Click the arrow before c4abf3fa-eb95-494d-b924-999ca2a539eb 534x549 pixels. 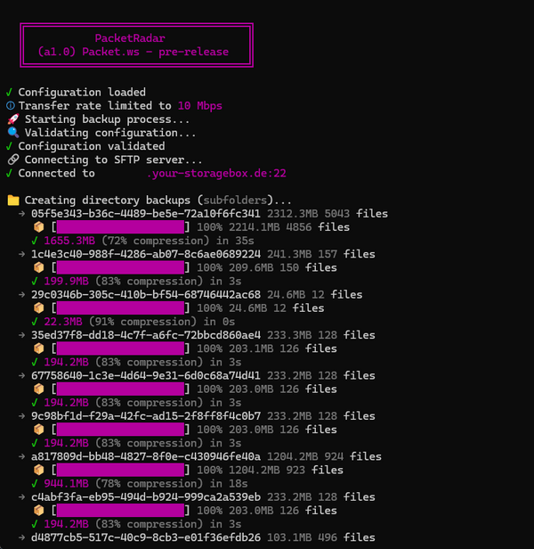tap(22, 496)
